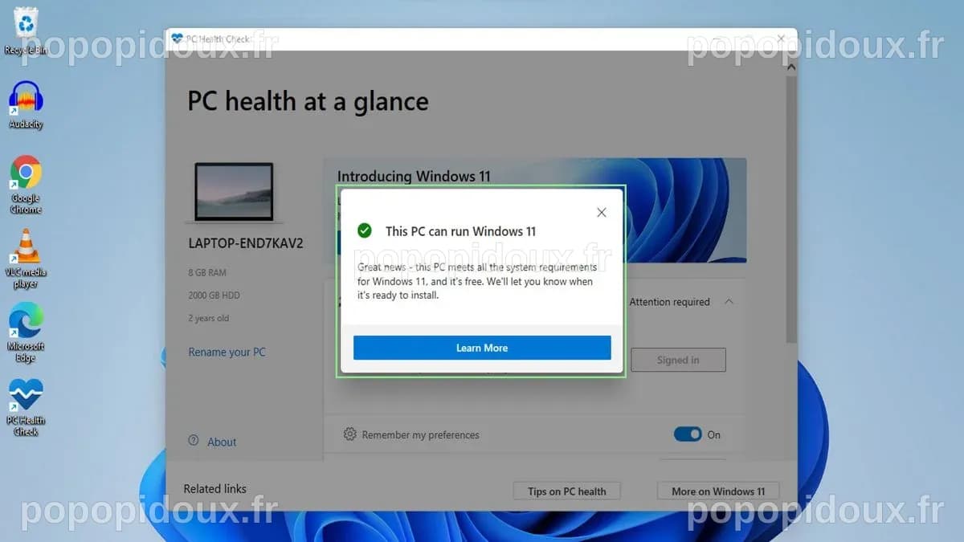Select the LAPTOP-END7KAV2 device name
The image size is (964, 542).
(x=246, y=242)
